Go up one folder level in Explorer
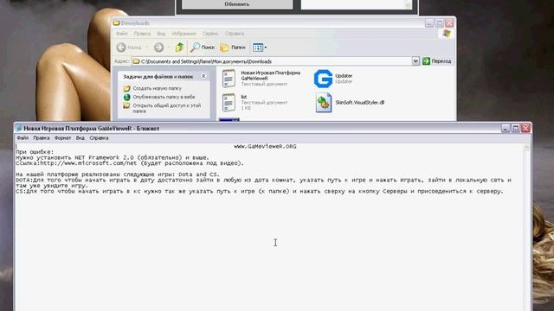 (179, 48)
